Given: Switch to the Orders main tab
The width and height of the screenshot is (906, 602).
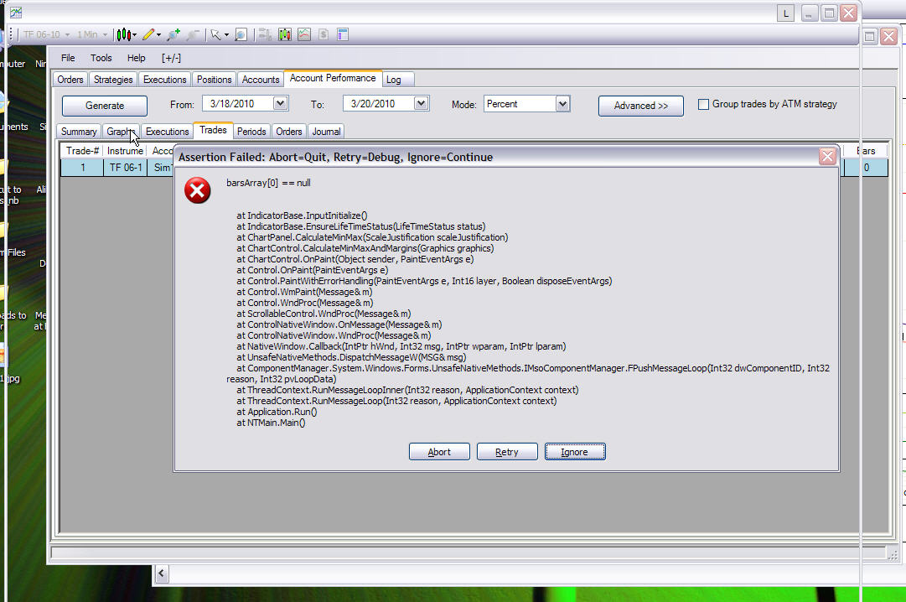Looking at the screenshot, I should coord(70,79).
